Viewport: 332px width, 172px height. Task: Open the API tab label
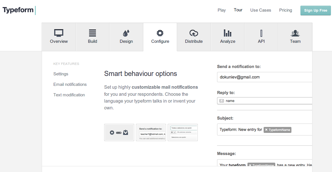click(261, 41)
